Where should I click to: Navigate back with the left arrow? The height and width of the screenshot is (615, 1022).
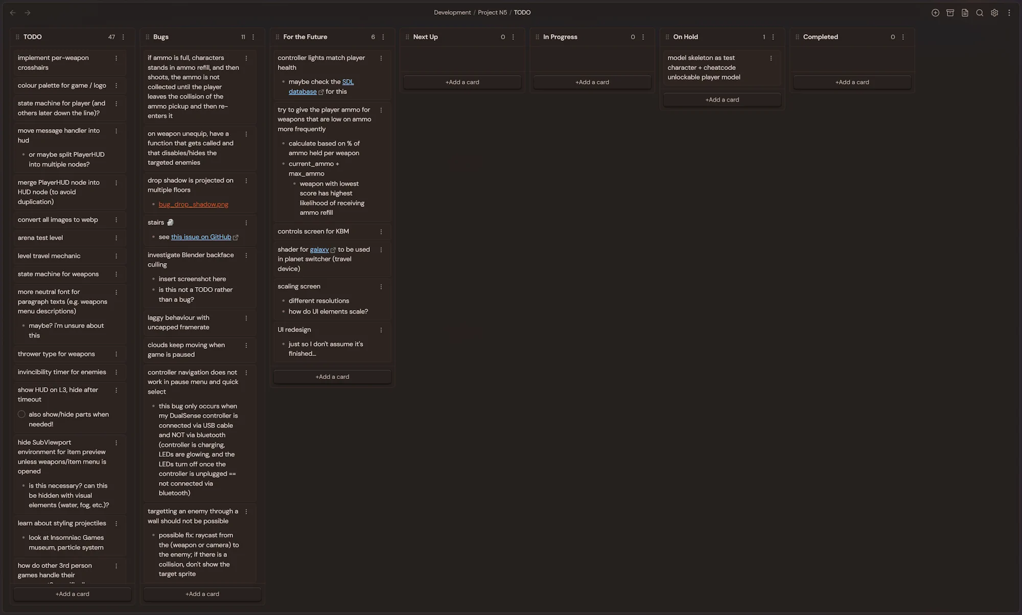pyautogui.click(x=13, y=13)
